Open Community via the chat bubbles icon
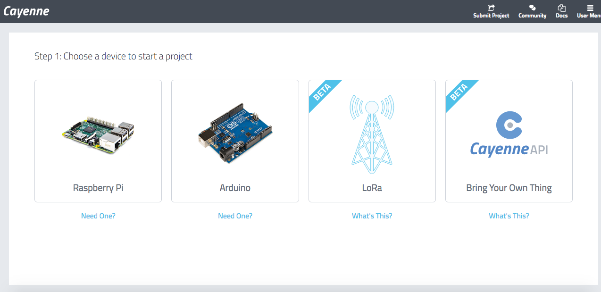 pyautogui.click(x=532, y=8)
